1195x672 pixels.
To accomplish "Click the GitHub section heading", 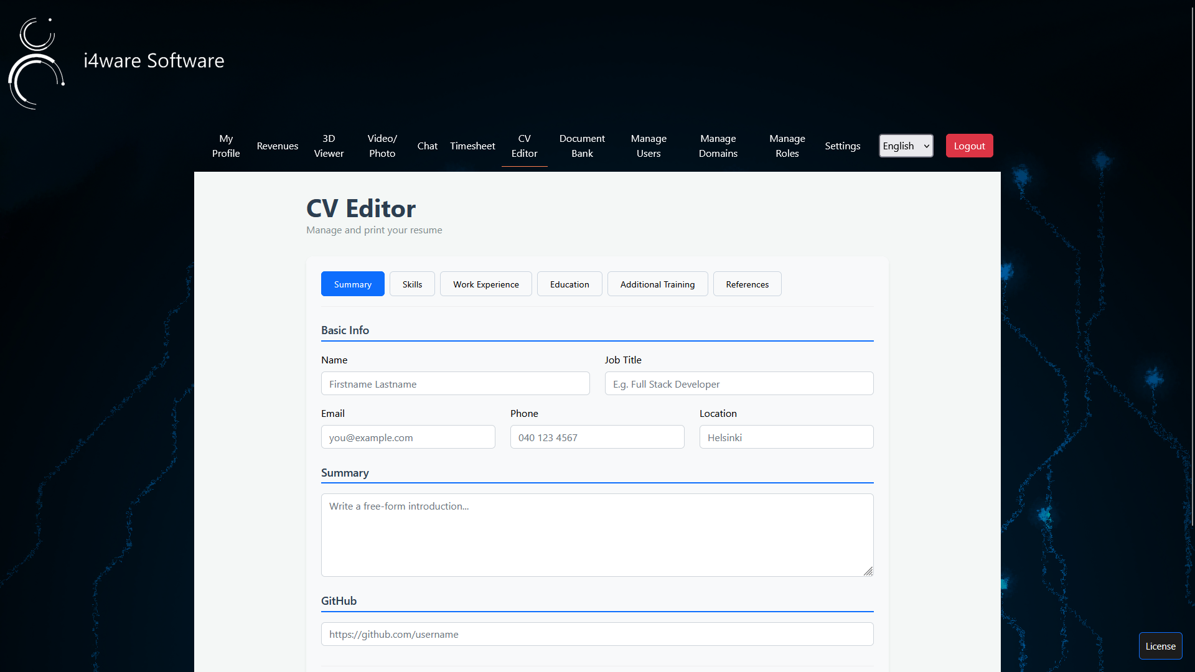I will 339,601.
